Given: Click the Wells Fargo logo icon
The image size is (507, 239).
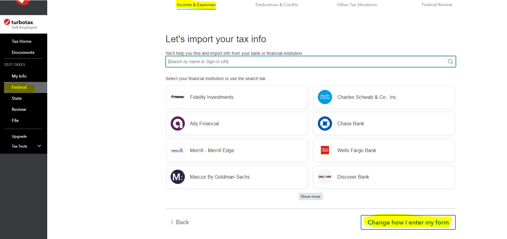Looking at the screenshot, I should pyautogui.click(x=325, y=150).
